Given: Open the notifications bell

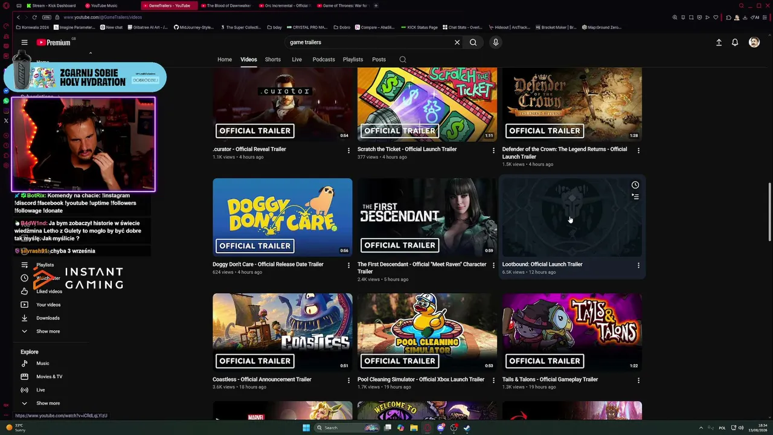Looking at the screenshot, I should click(735, 42).
